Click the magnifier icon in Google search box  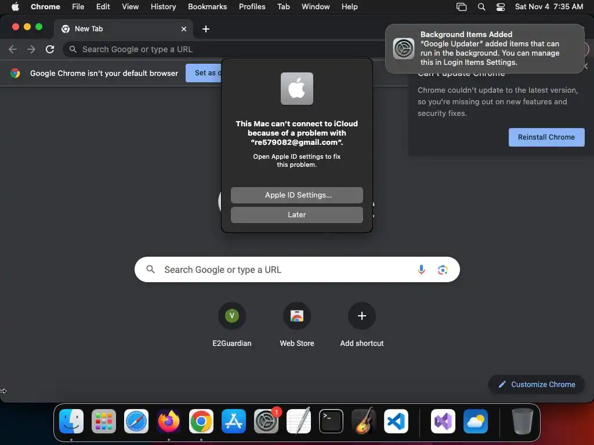[x=150, y=269]
